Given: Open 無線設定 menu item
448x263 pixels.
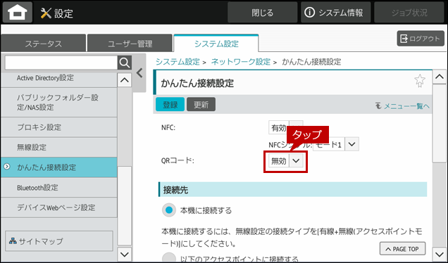Looking at the screenshot, I should click(59, 147).
